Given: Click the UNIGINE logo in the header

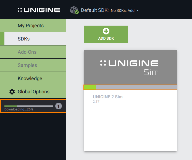Looking at the screenshot, I should [39, 10].
